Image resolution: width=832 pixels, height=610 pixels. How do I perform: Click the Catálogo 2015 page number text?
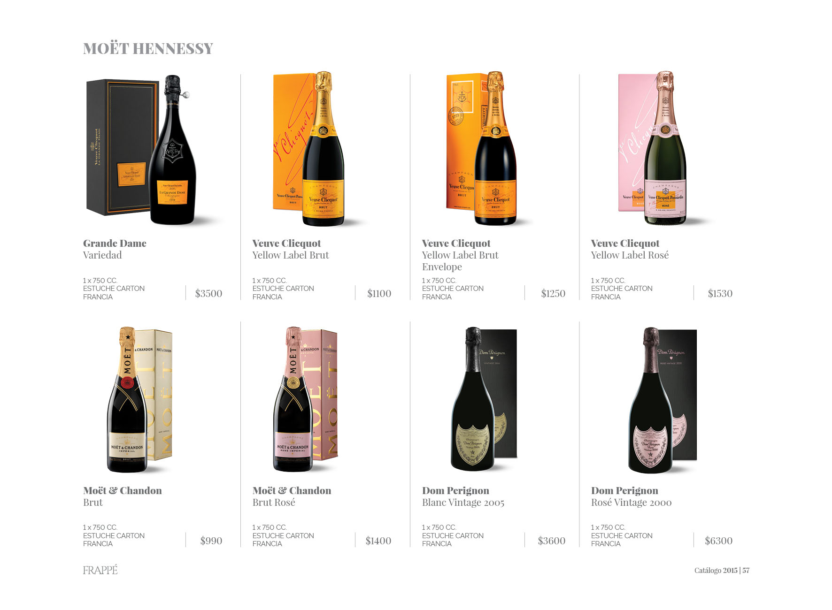[x=722, y=571]
